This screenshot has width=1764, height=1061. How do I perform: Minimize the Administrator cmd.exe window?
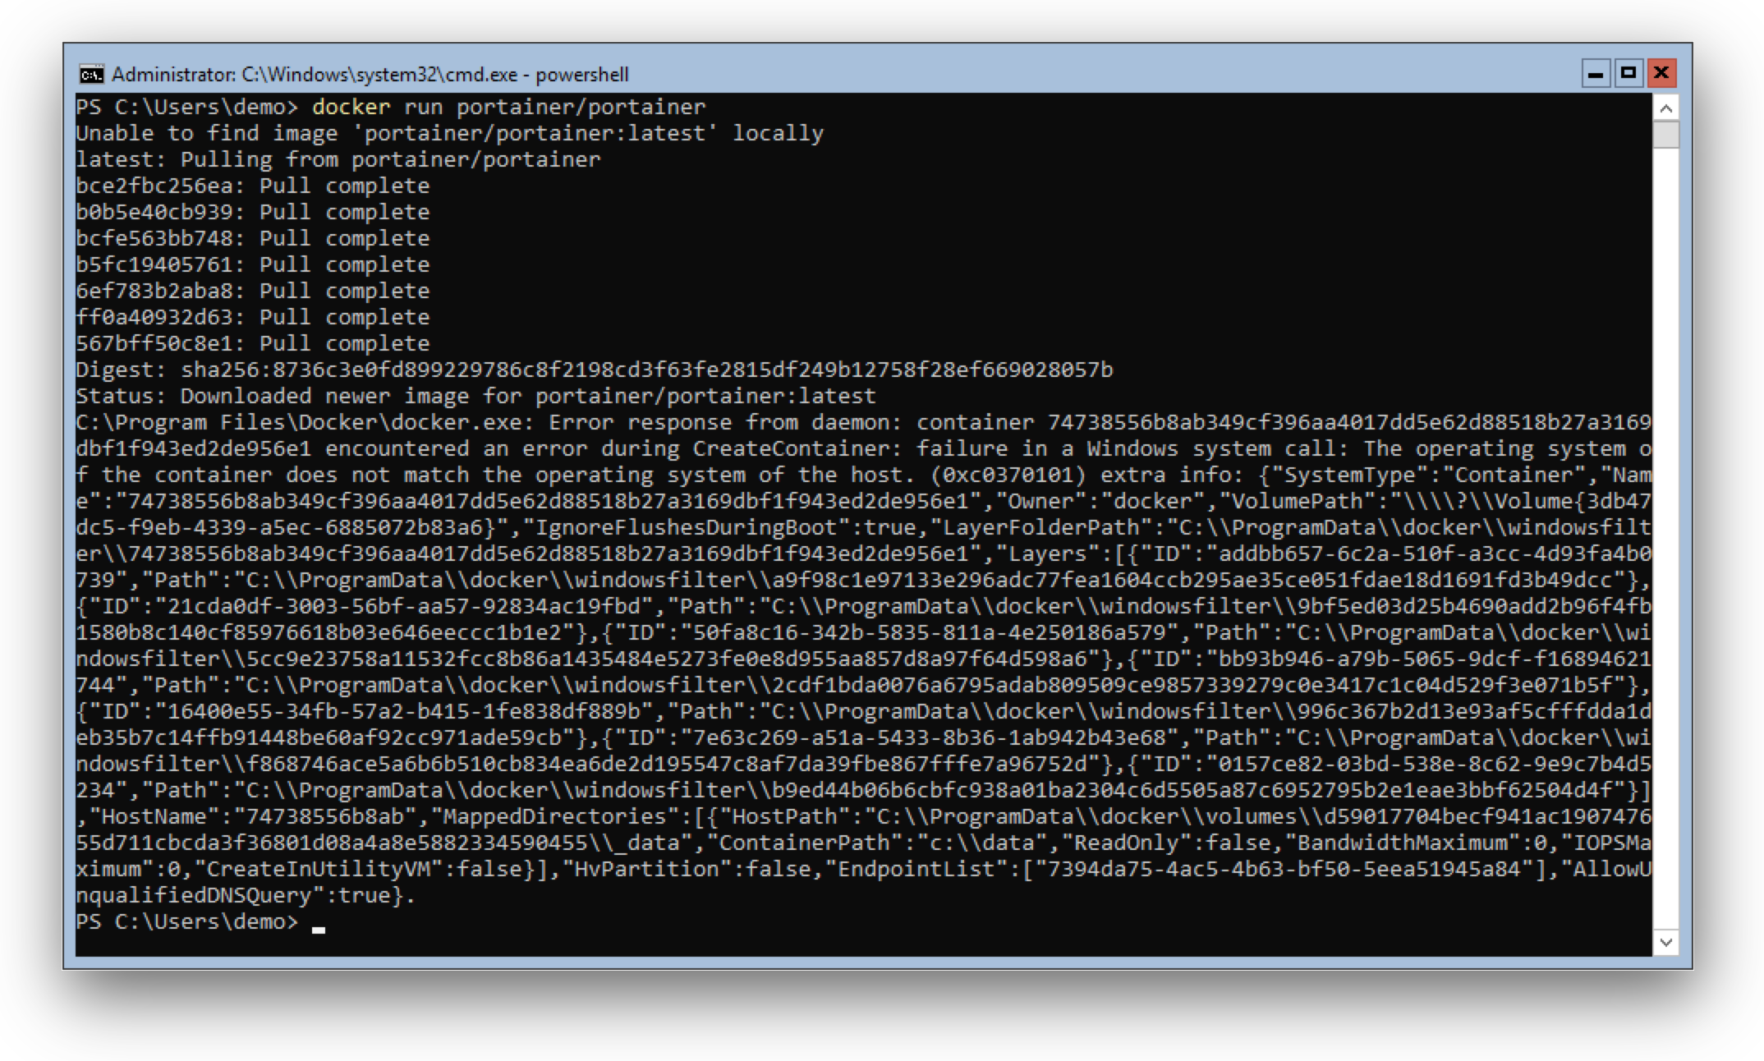click(x=1595, y=74)
